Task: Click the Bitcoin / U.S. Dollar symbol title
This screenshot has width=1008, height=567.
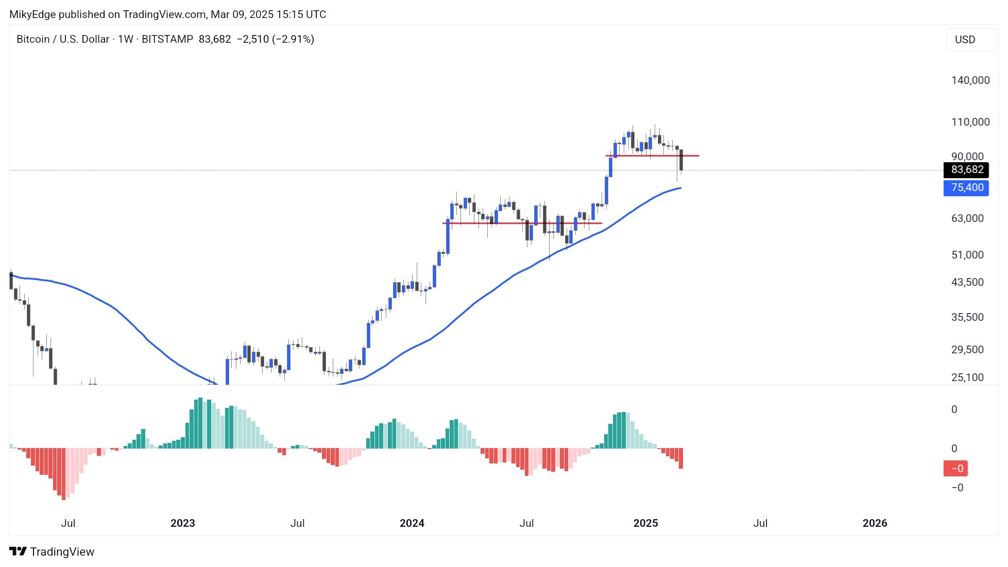Action: [63, 39]
